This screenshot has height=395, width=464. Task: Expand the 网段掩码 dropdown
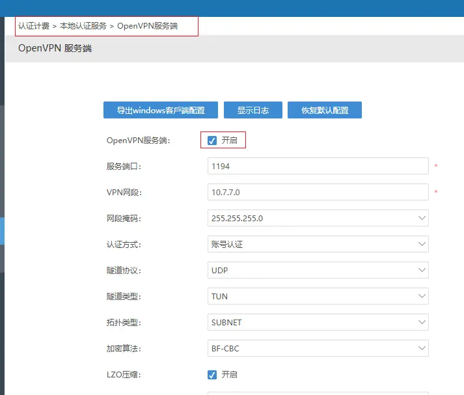(318, 218)
